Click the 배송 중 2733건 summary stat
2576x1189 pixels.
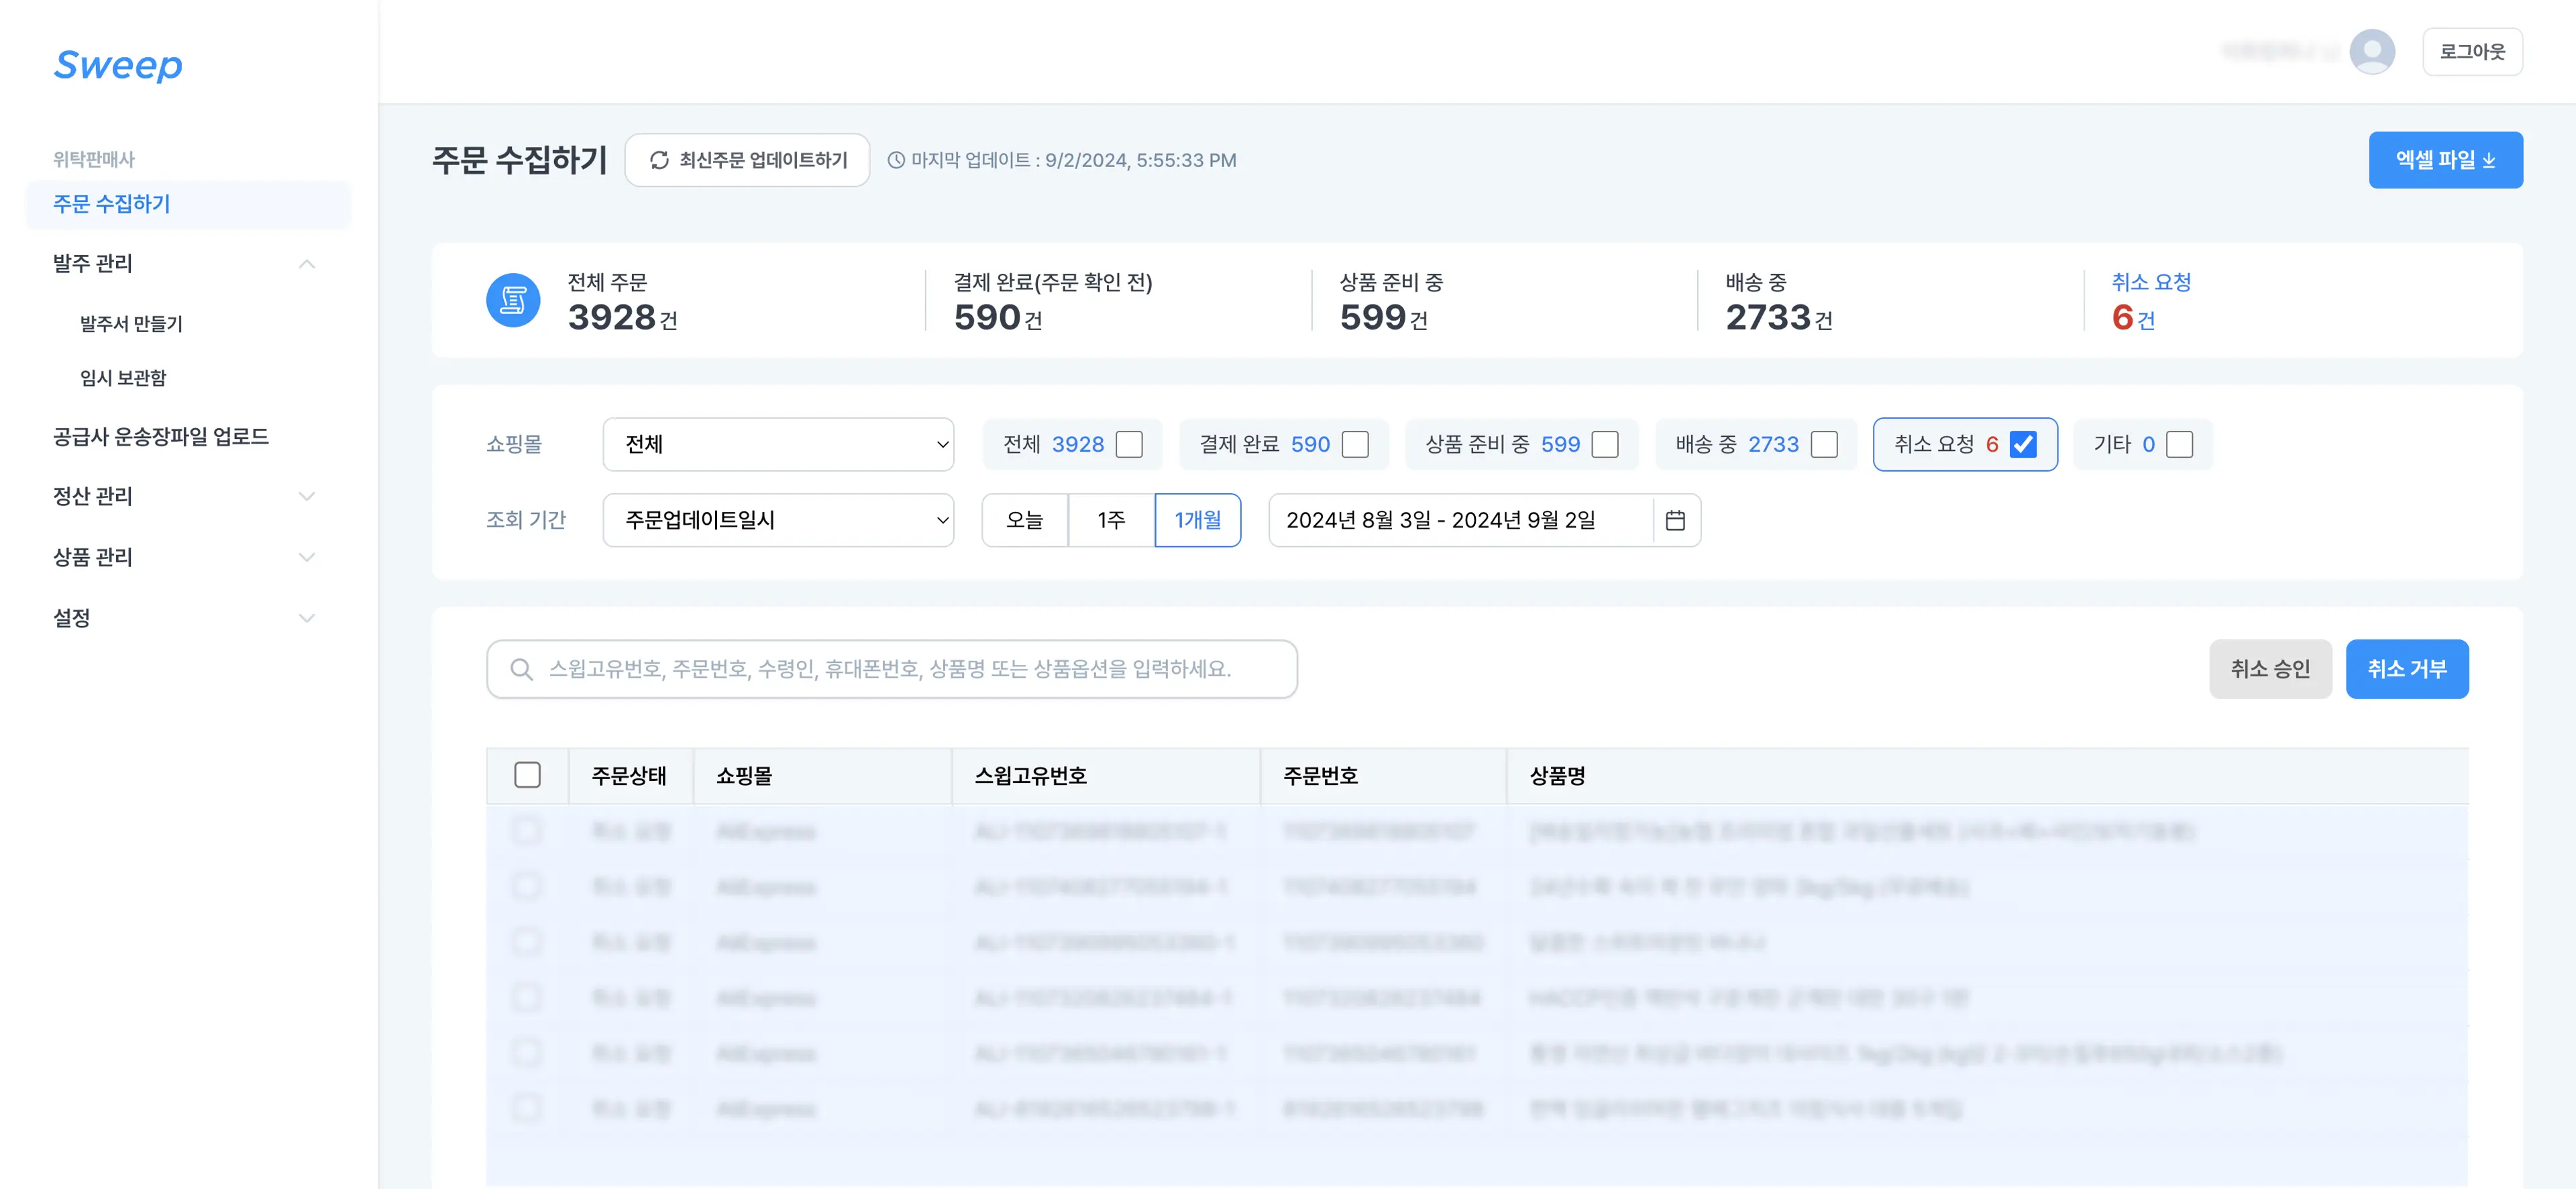pyautogui.click(x=1779, y=301)
